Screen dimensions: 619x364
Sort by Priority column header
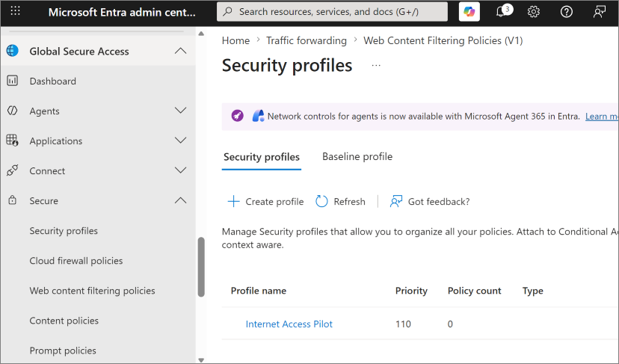411,291
